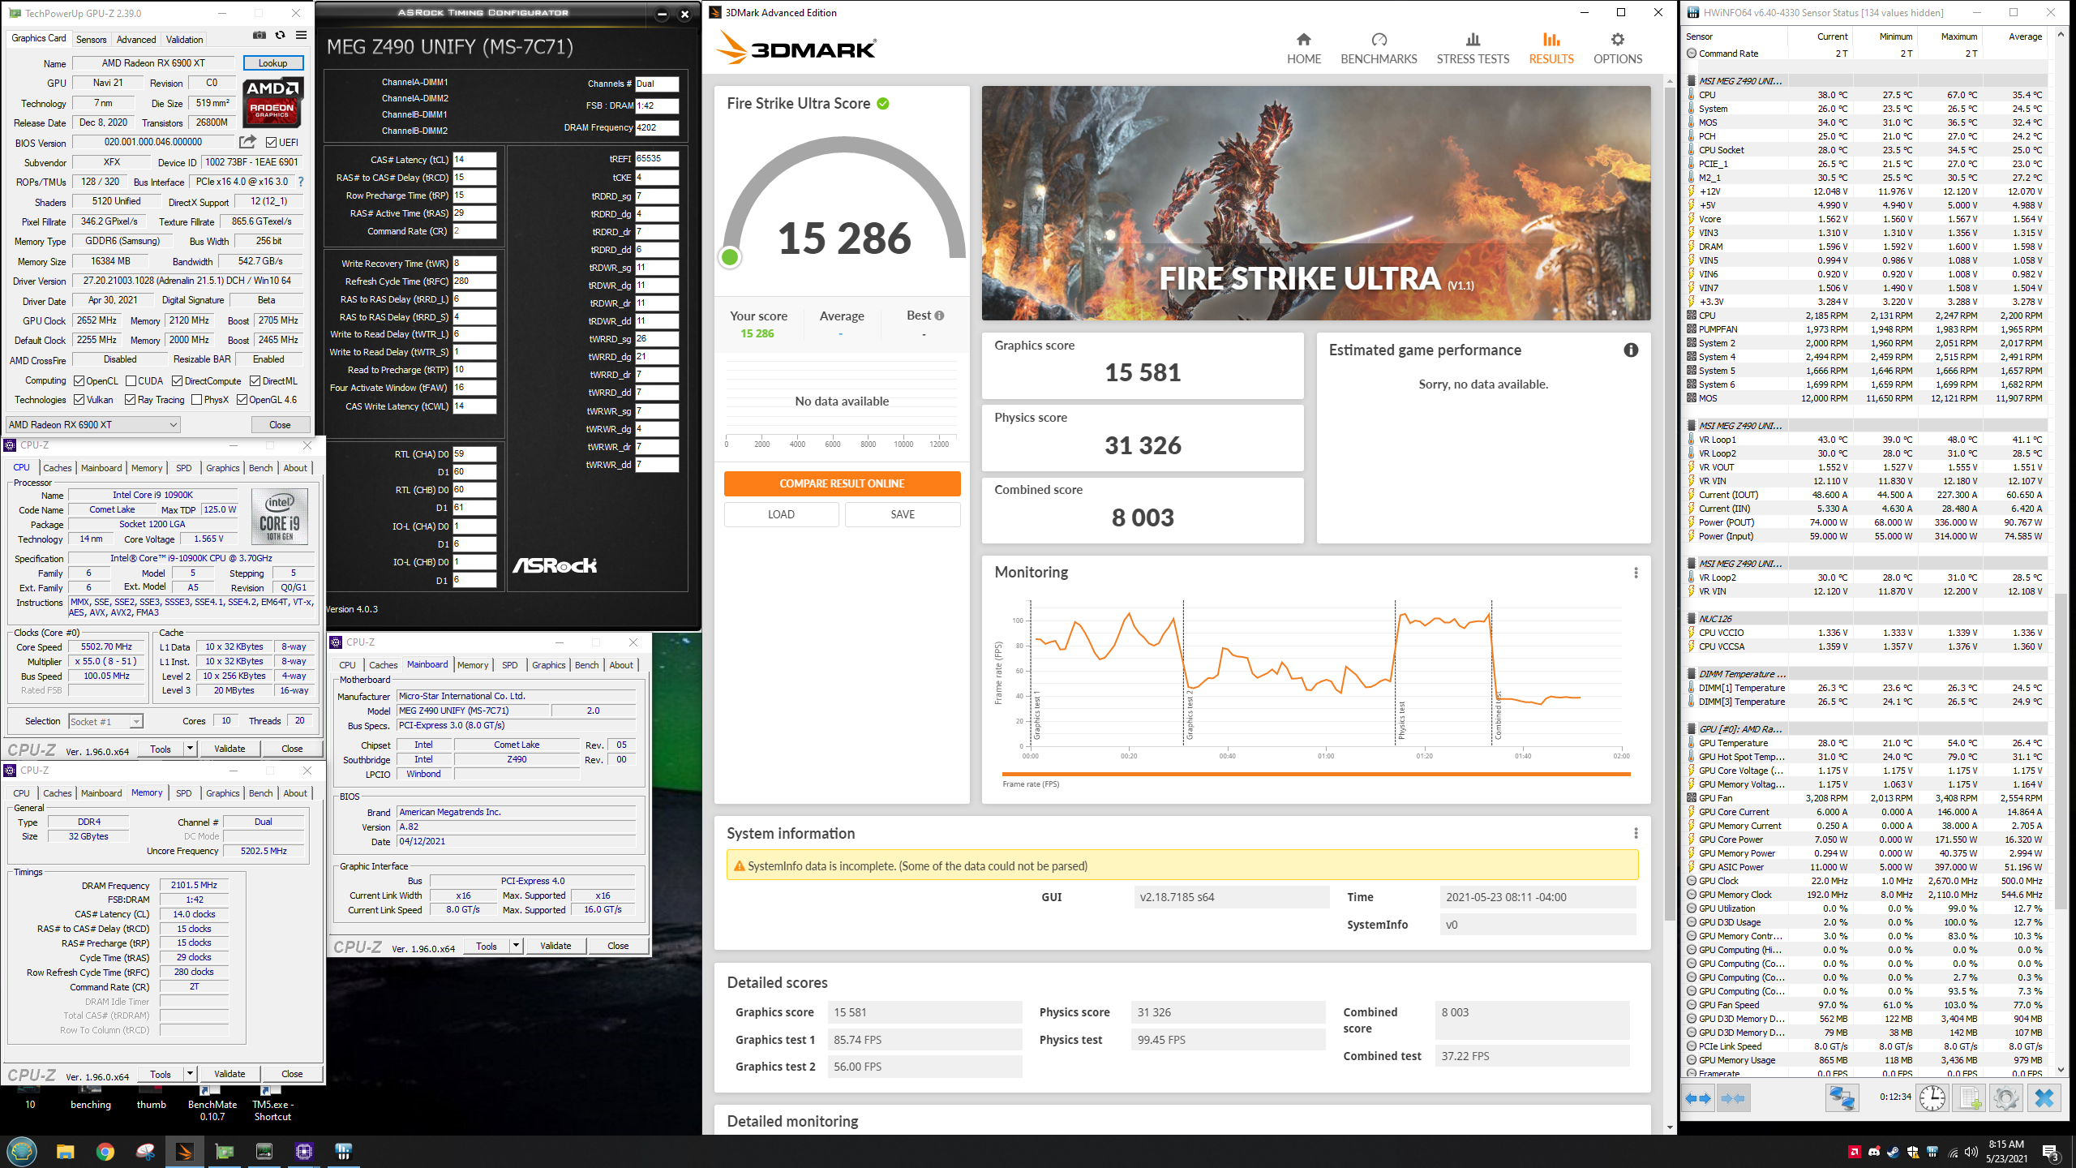Toggle the UEFI checkbox in GPU-Z
Image resolution: width=2076 pixels, height=1168 pixels.
272,143
